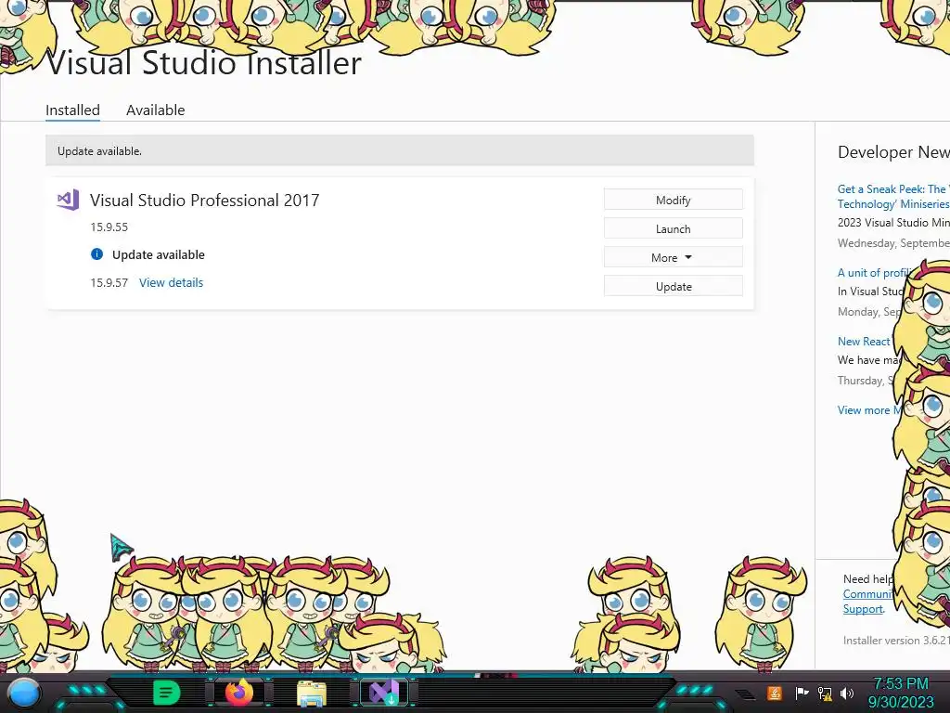This screenshot has height=713, width=950.
Task: Click the Developer News heading
Action: pos(893,151)
